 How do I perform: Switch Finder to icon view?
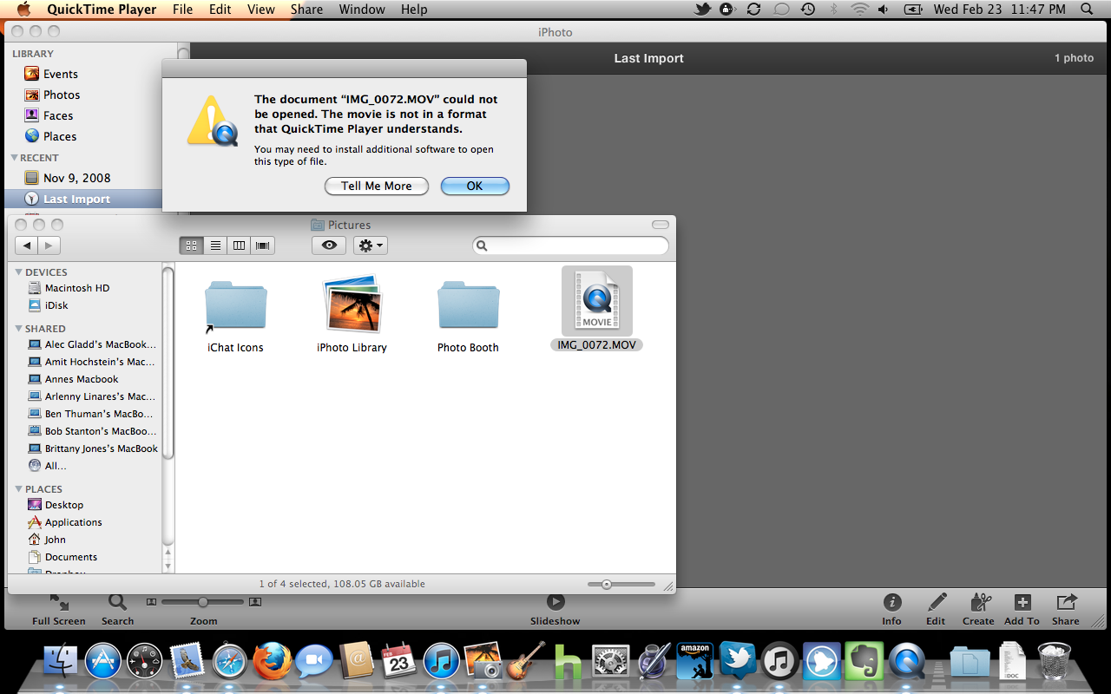(191, 246)
